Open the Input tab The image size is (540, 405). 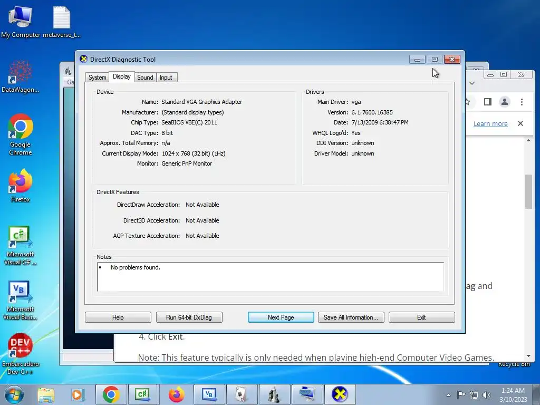[x=166, y=78]
